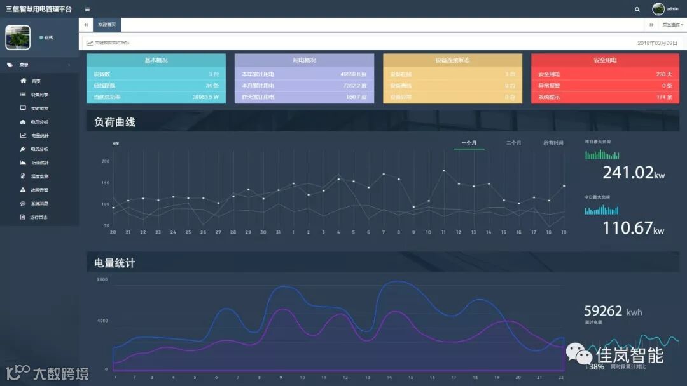Viewport: 687px width, 386px height.
Task: Click the 当前总功率 row
Action: [156, 97]
